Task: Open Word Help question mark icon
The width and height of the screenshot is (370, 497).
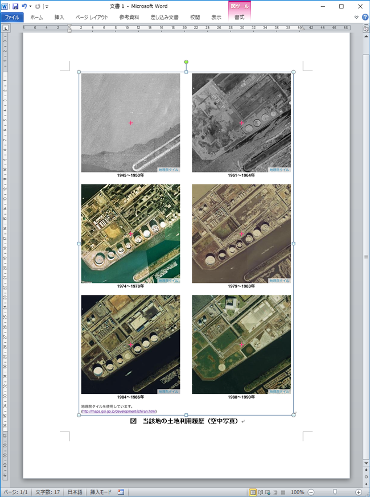Action: coord(365,17)
